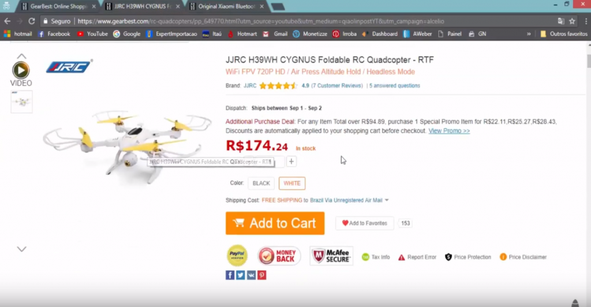Screen dimensions: 591x307
Task: Share product on VK icon
Action: [251, 275]
